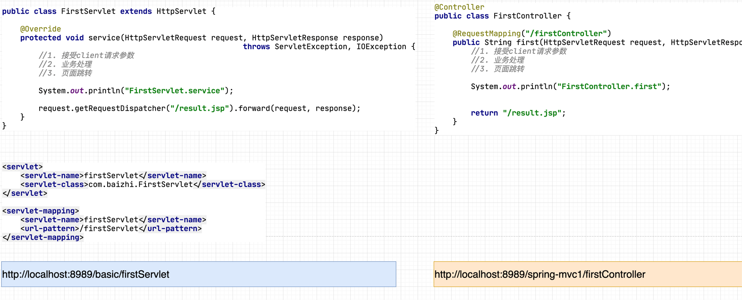Image resolution: width=742 pixels, height=300 pixels.
Task: Click the opening '<servlet-mapping>' tag
Action: click(x=41, y=211)
